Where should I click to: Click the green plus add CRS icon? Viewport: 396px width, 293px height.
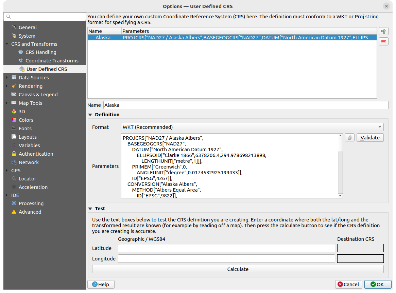pos(384,31)
